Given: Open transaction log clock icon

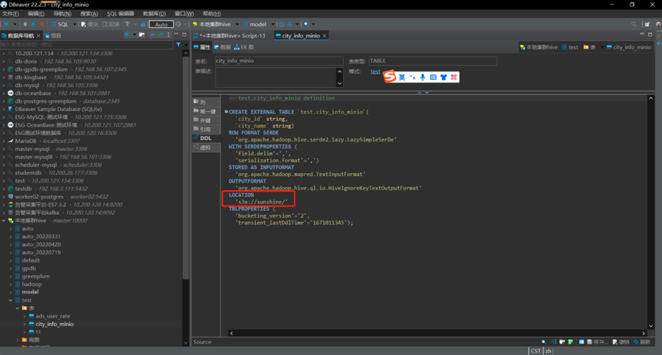Looking at the screenshot, I should tap(178, 24).
